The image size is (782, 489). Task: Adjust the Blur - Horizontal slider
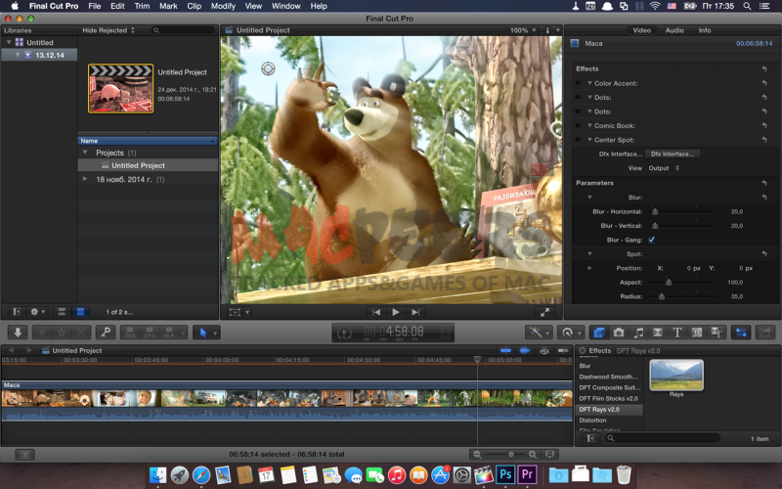[655, 211]
